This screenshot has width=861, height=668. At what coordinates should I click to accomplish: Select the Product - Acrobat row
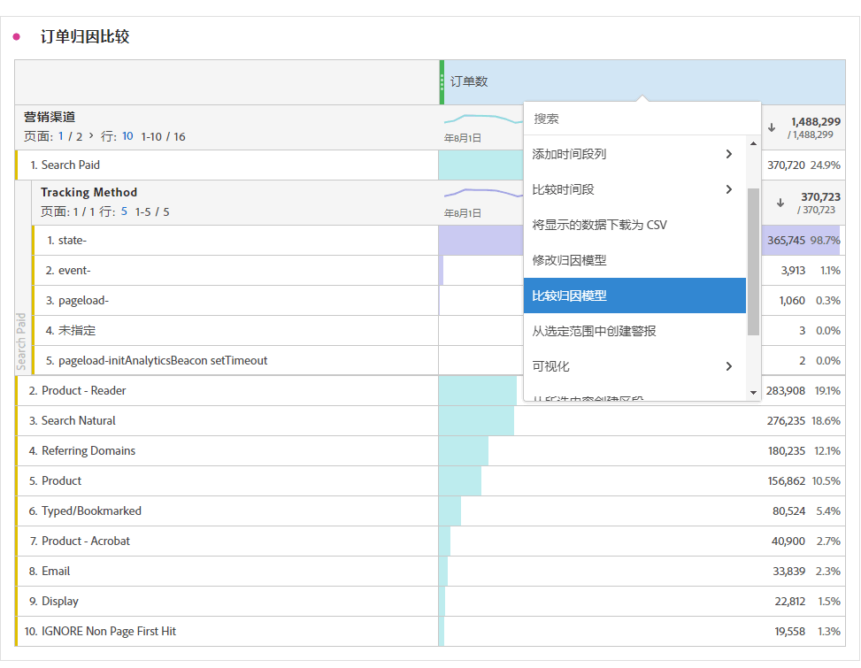(227, 541)
